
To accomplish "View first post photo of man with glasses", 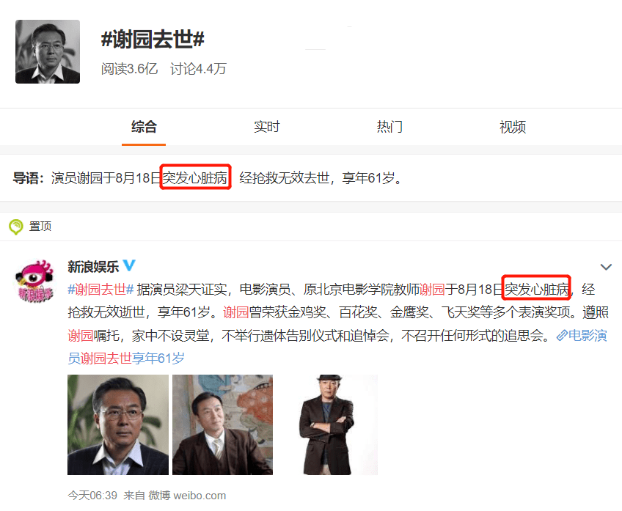I will [118, 424].
